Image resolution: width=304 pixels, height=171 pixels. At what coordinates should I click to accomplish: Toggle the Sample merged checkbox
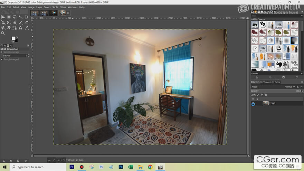point(2,59)
